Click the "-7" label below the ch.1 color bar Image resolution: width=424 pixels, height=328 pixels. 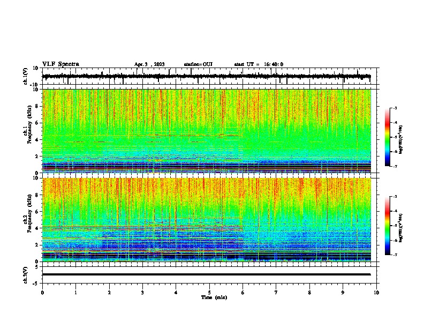click(395, 166)
